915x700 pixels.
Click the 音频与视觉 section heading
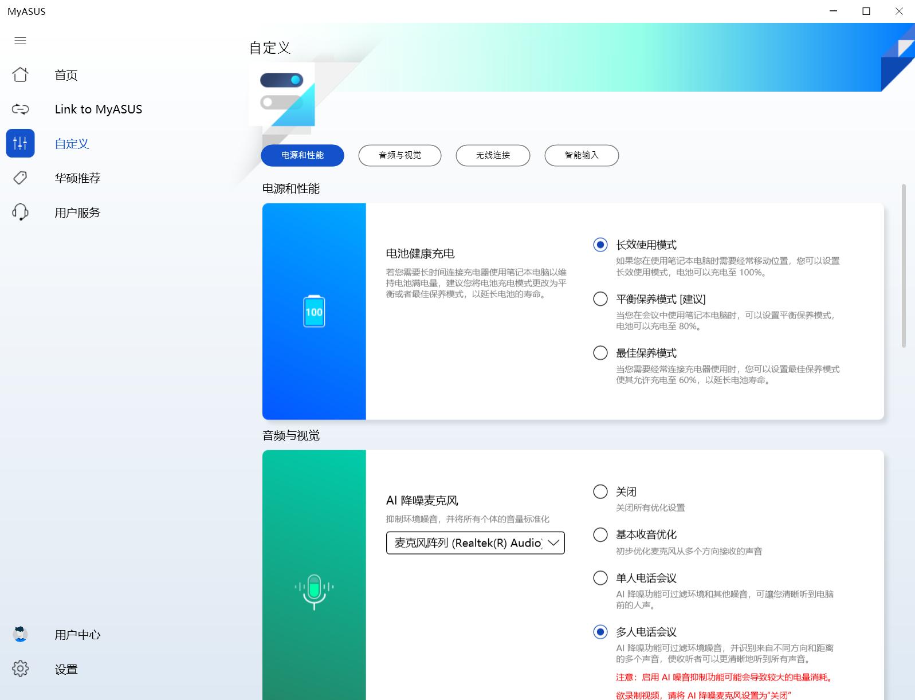(x=291, y=435)
